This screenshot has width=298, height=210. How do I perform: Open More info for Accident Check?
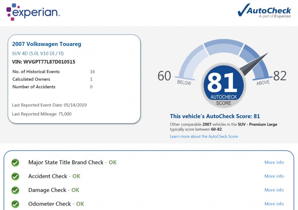coord(274,176)
